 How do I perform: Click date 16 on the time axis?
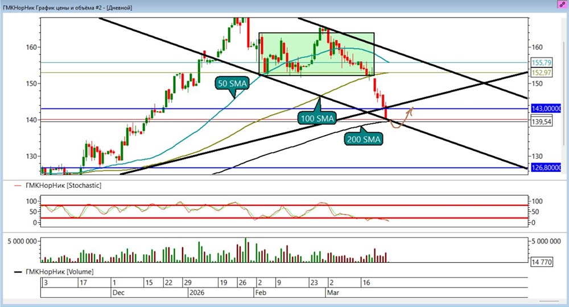click(x=366, y=283)
